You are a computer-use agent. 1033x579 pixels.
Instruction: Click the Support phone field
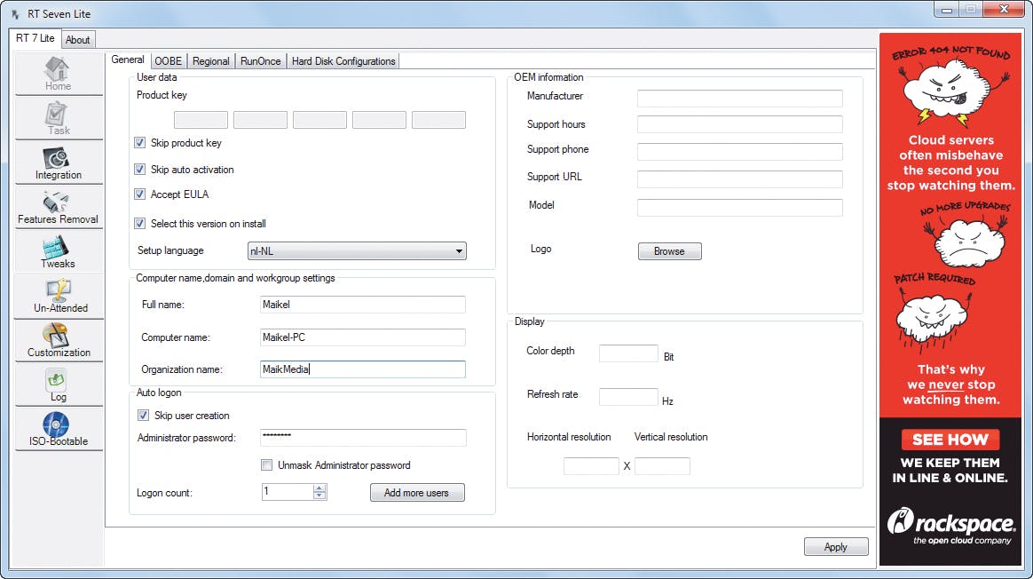(740, 152)
